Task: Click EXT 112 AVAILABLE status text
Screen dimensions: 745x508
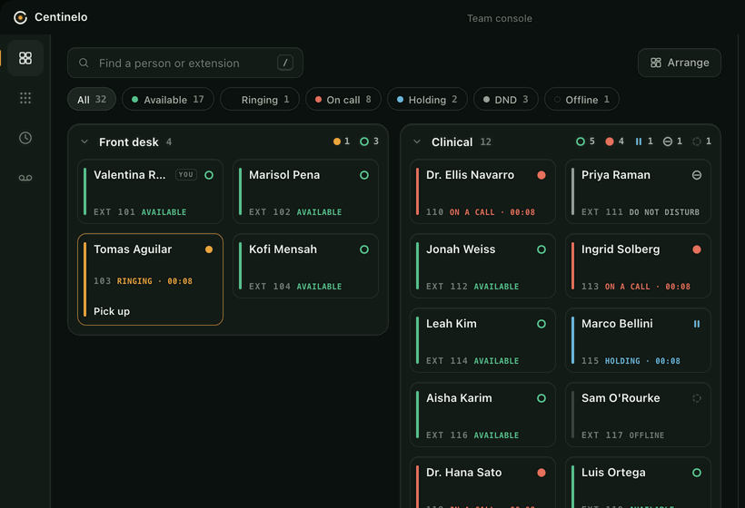Action: coord(472,287)
